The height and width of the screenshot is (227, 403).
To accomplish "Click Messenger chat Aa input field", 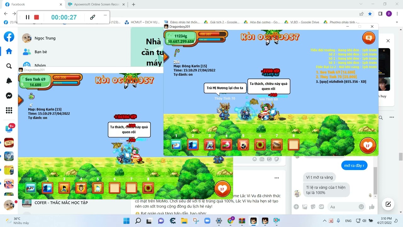I will point(346,207).
